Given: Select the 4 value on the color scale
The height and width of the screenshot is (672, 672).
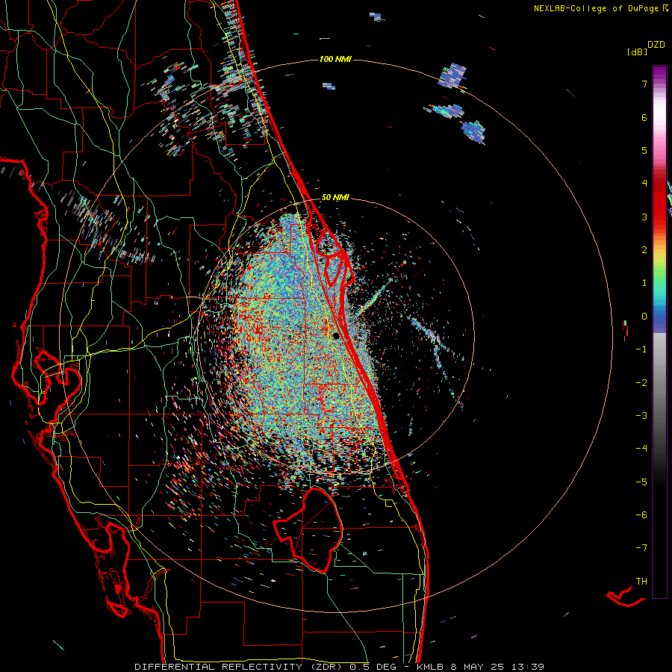Looking at the screenshot, I should 644,184.
